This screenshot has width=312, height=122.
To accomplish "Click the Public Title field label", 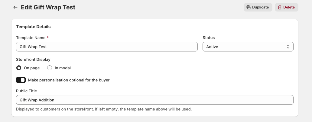I will click(x=27, y=91).
